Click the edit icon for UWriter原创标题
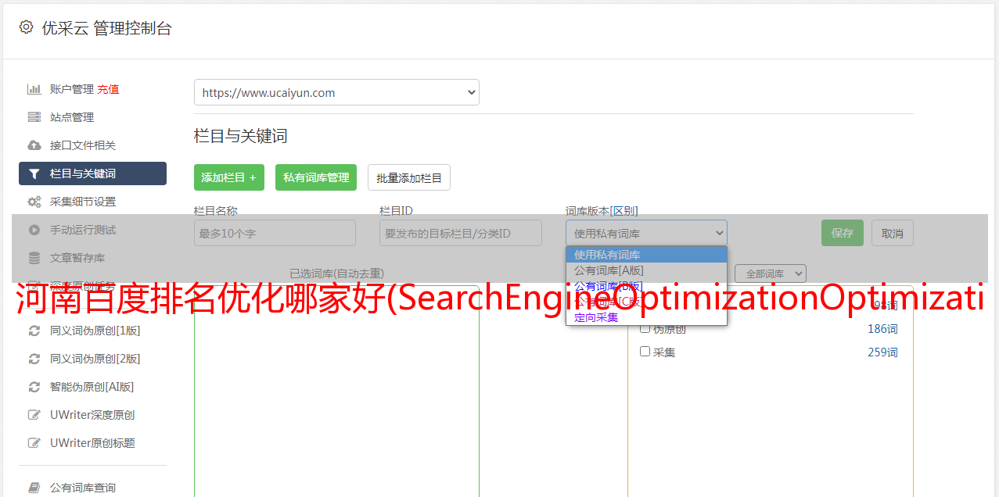 tap(34, 443)
